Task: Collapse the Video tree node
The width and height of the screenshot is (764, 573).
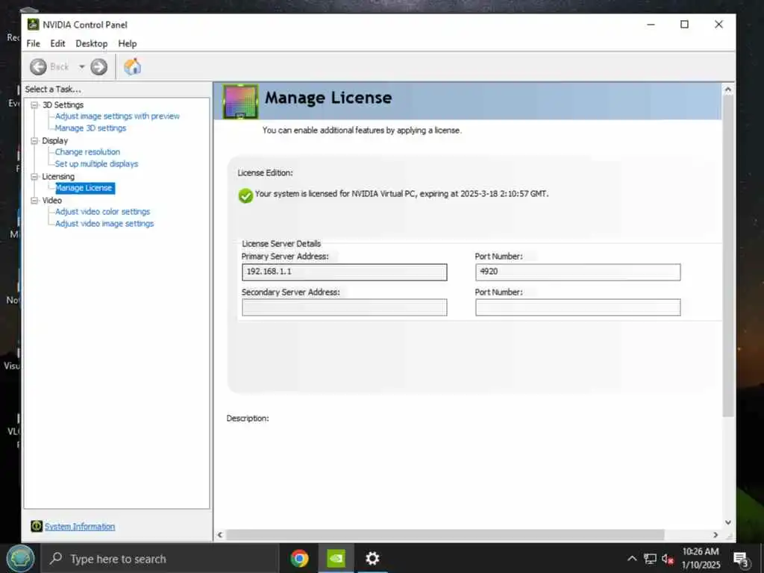Action: point(34,200)
